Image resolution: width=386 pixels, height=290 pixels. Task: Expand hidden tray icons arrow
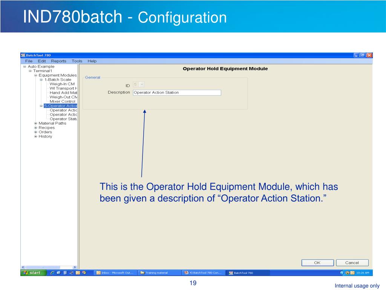[x=342, y=273]
